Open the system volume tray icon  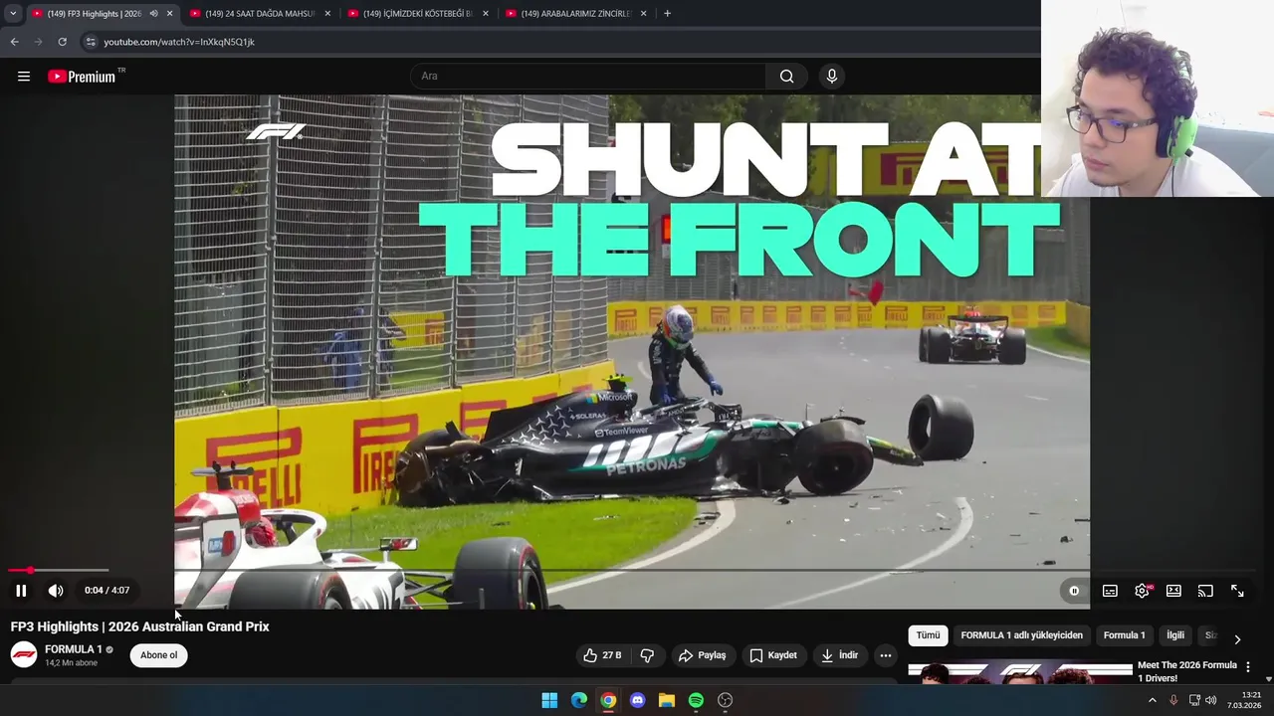1211,700
